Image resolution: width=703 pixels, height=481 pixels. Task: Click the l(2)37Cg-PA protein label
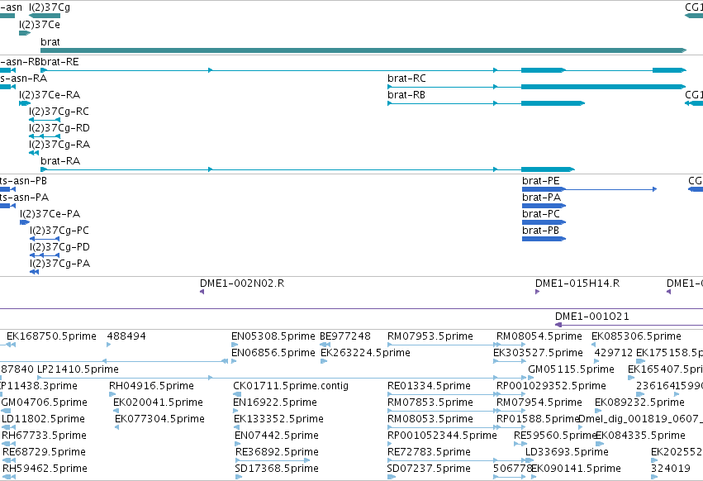(59, 264)
